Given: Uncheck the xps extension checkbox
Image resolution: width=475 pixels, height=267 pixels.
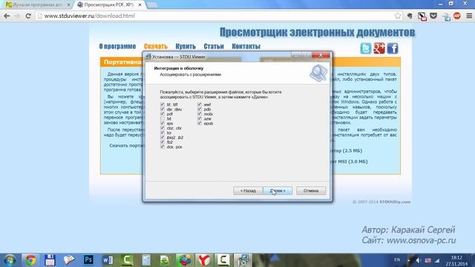Looking at the screenshot, I should point(163,124).
